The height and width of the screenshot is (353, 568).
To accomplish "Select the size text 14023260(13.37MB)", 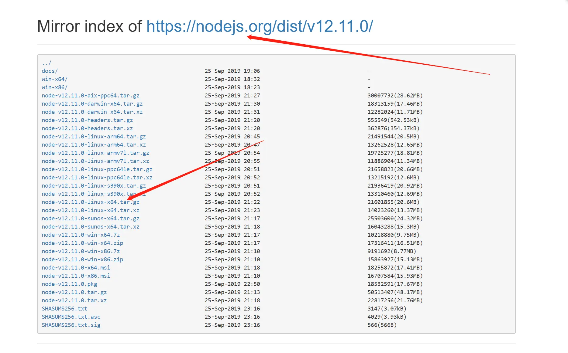I will pyautogui.click(x=395, y=210).
